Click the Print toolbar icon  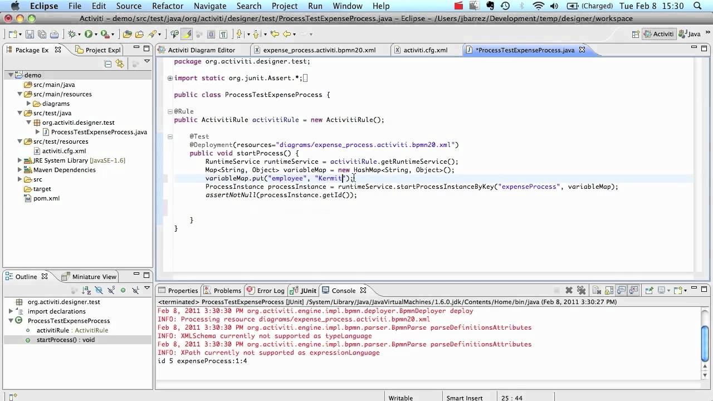coord(54,34)
